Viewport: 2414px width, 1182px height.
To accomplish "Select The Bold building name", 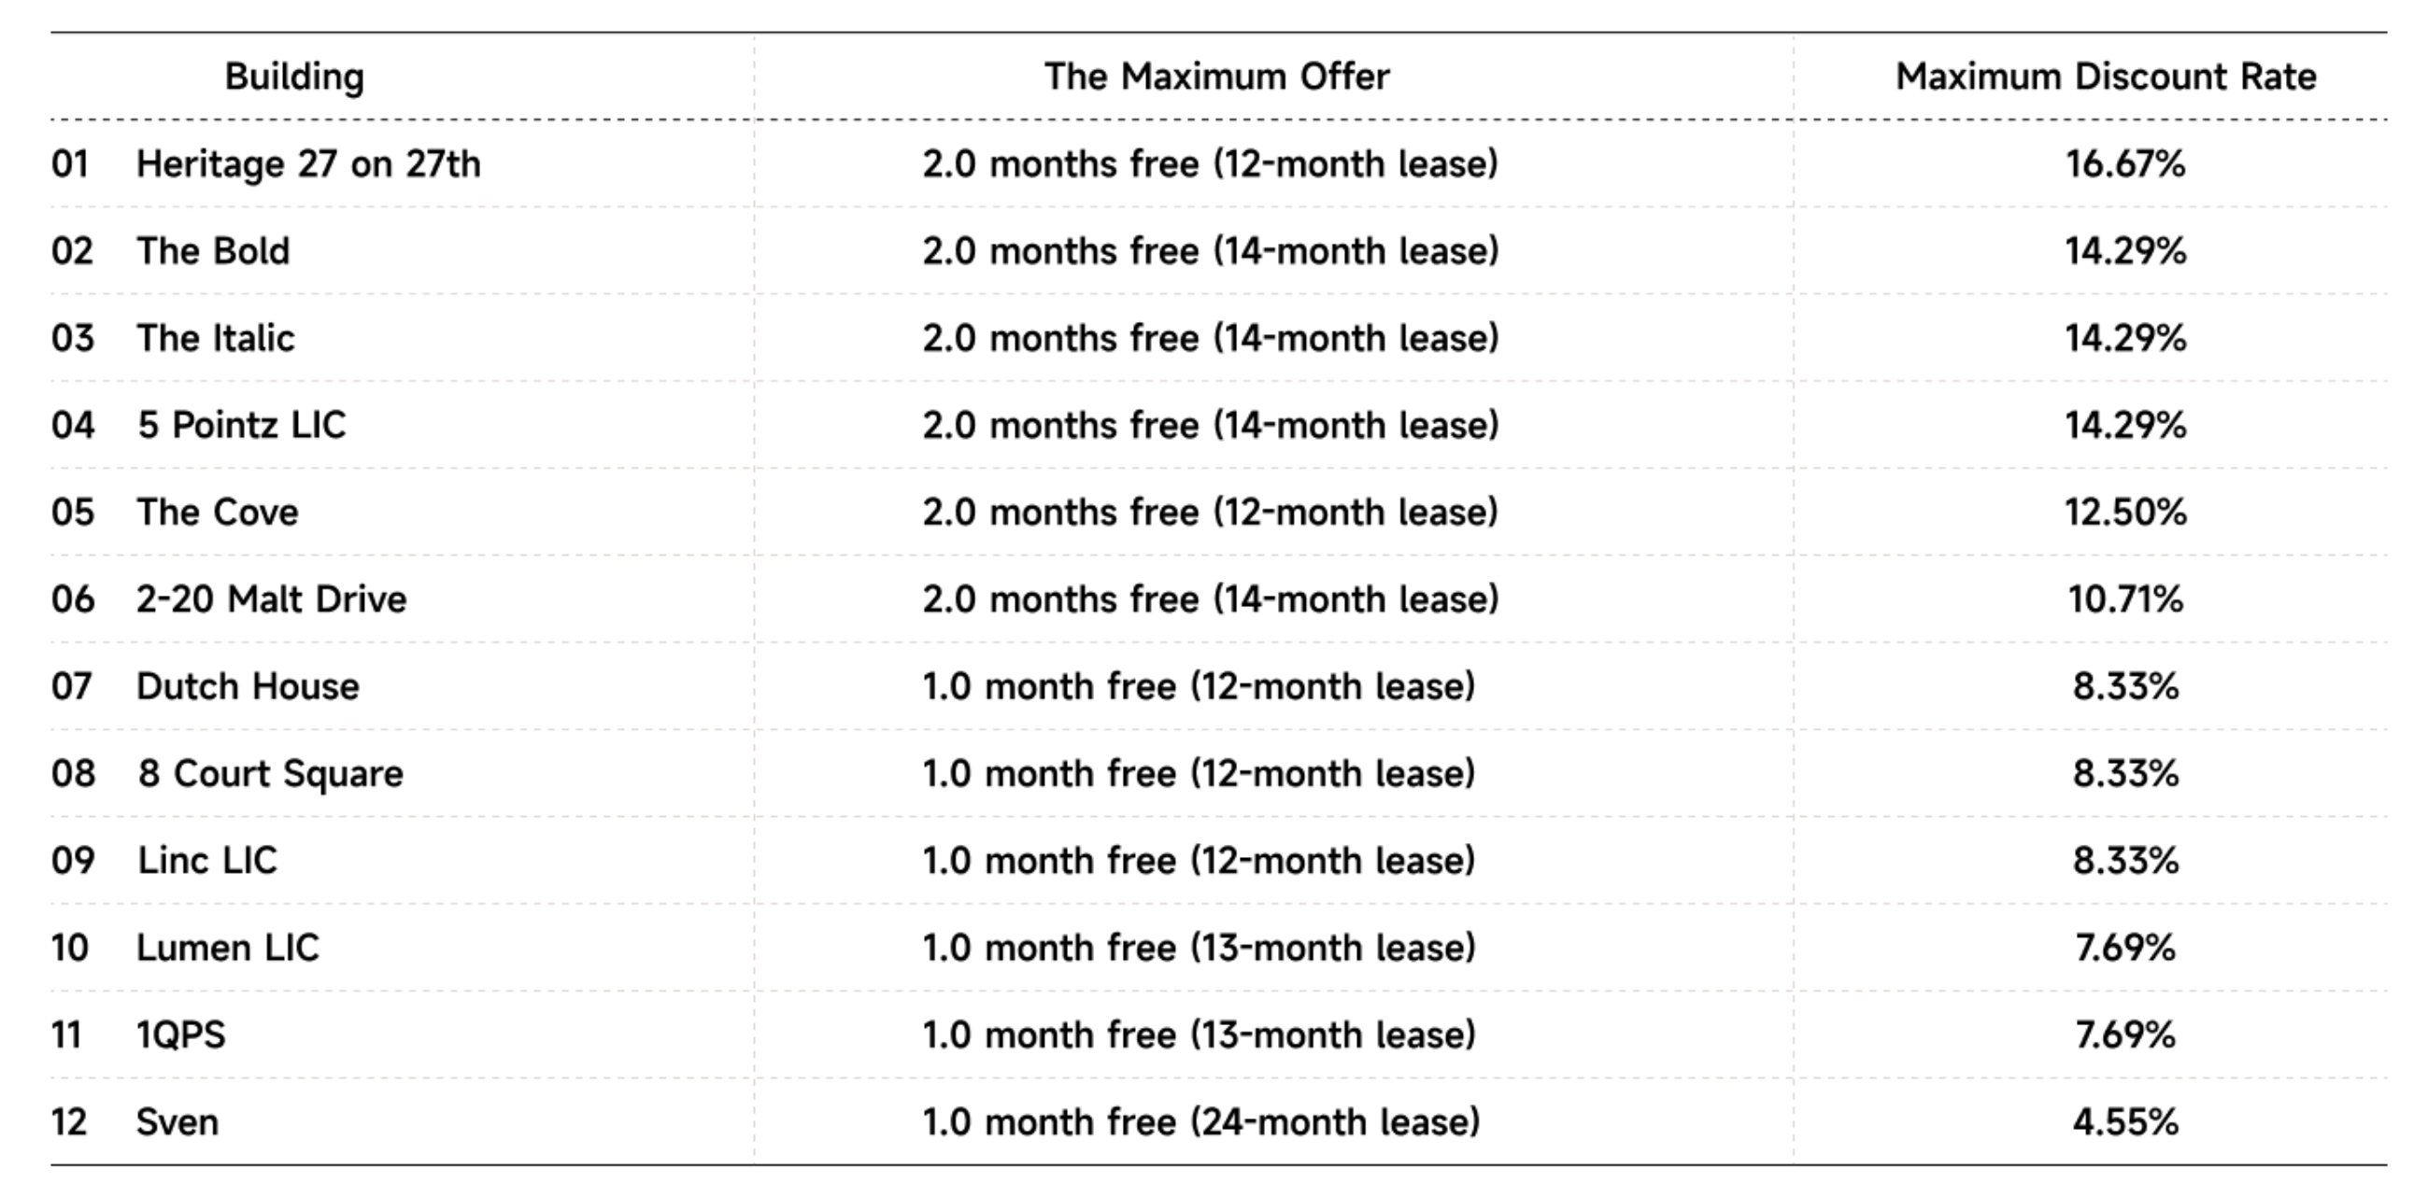I will coord(213,251).
